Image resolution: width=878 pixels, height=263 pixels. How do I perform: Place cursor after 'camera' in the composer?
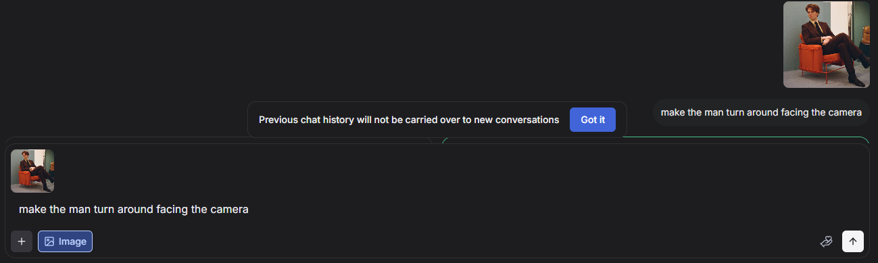click(249, 210)
